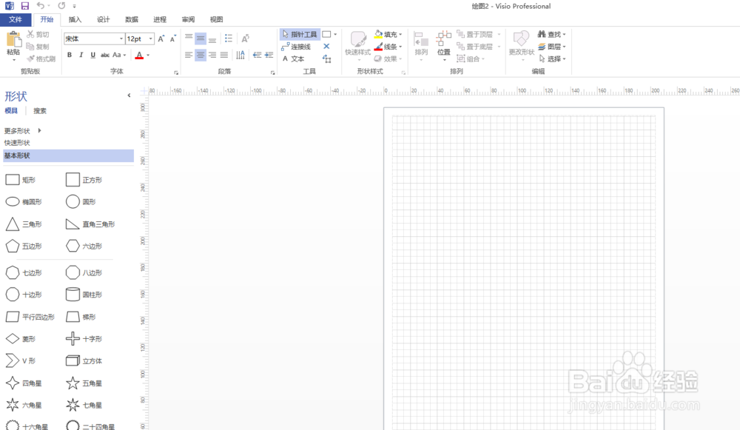Toggle align text left
740x430 pixels.
tap(189, 56)
